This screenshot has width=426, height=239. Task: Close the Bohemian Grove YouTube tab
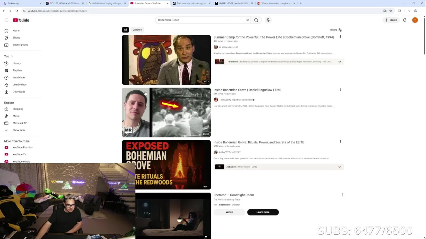[167, 3]
